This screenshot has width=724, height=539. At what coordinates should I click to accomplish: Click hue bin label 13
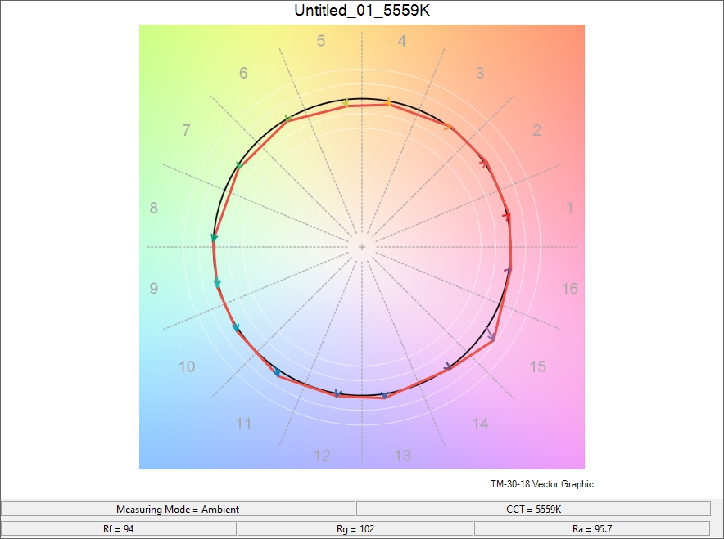[x=403, y=456]
